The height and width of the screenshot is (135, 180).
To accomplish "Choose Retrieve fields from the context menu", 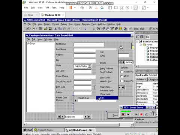I will click(107, 90).
